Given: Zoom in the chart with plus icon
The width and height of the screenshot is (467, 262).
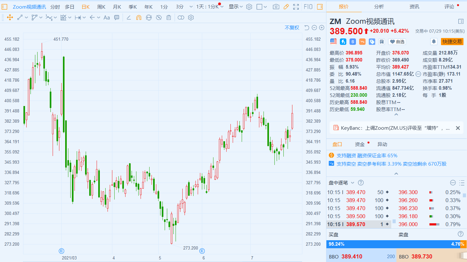Looking at the screenshot, I should [x=322, y=28].
